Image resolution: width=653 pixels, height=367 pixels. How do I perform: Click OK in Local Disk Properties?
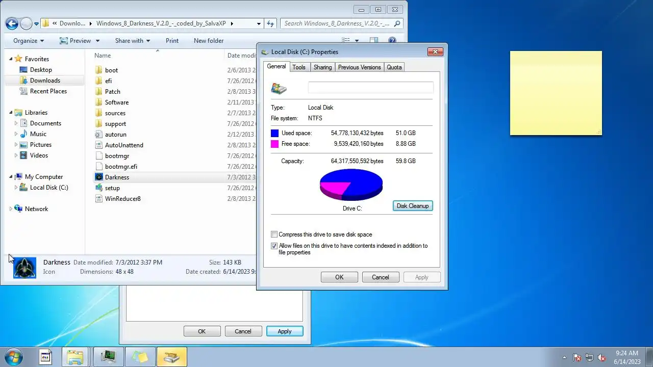(x=339, y=277)
